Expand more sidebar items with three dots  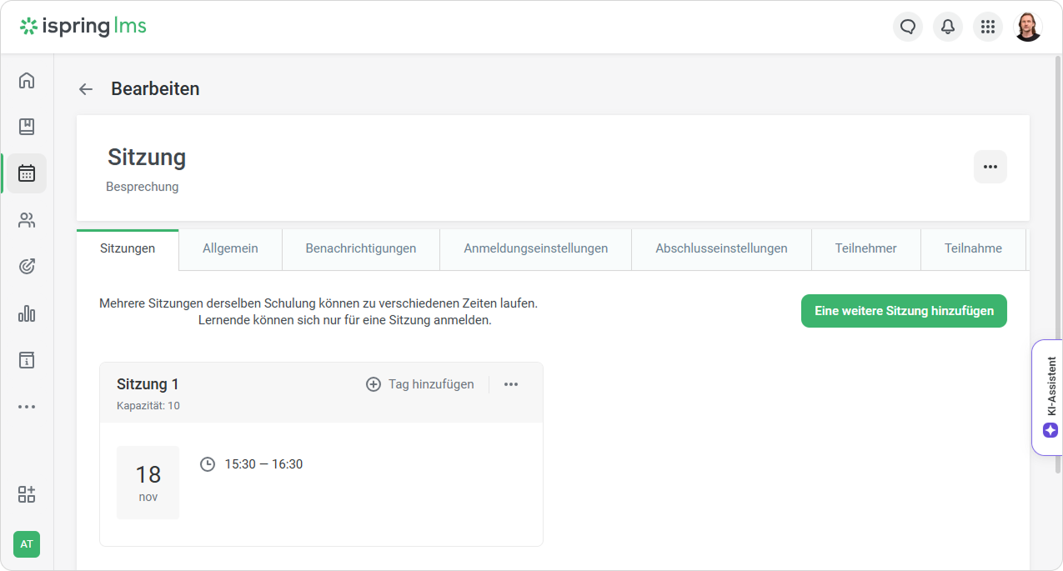tap(27, 407)
